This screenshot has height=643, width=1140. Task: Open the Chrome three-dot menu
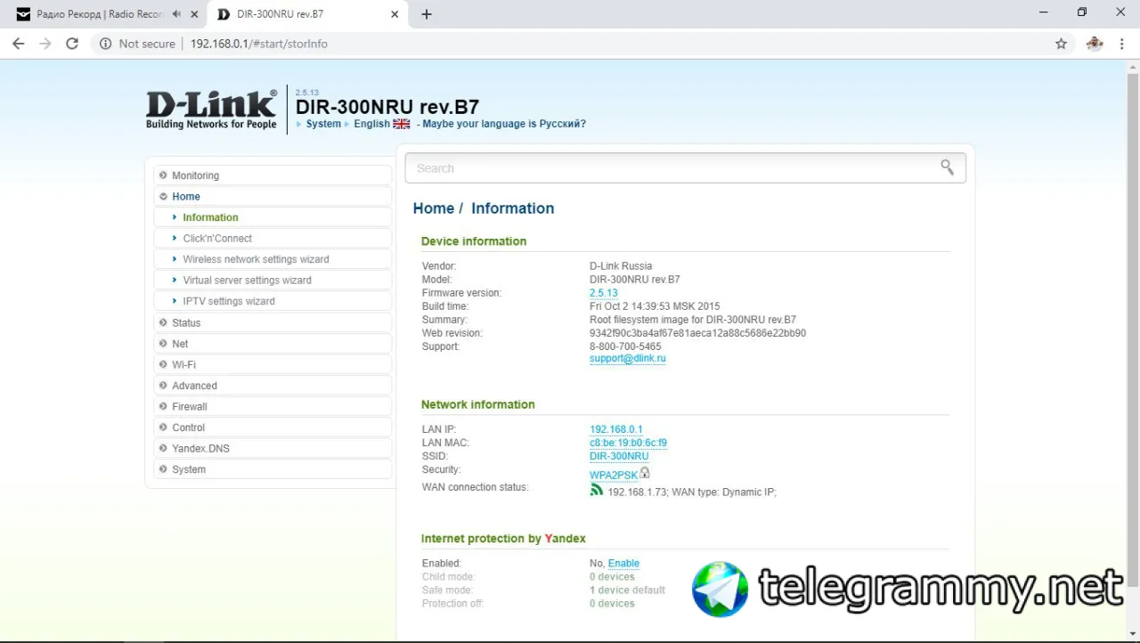tap(1121, 44)
